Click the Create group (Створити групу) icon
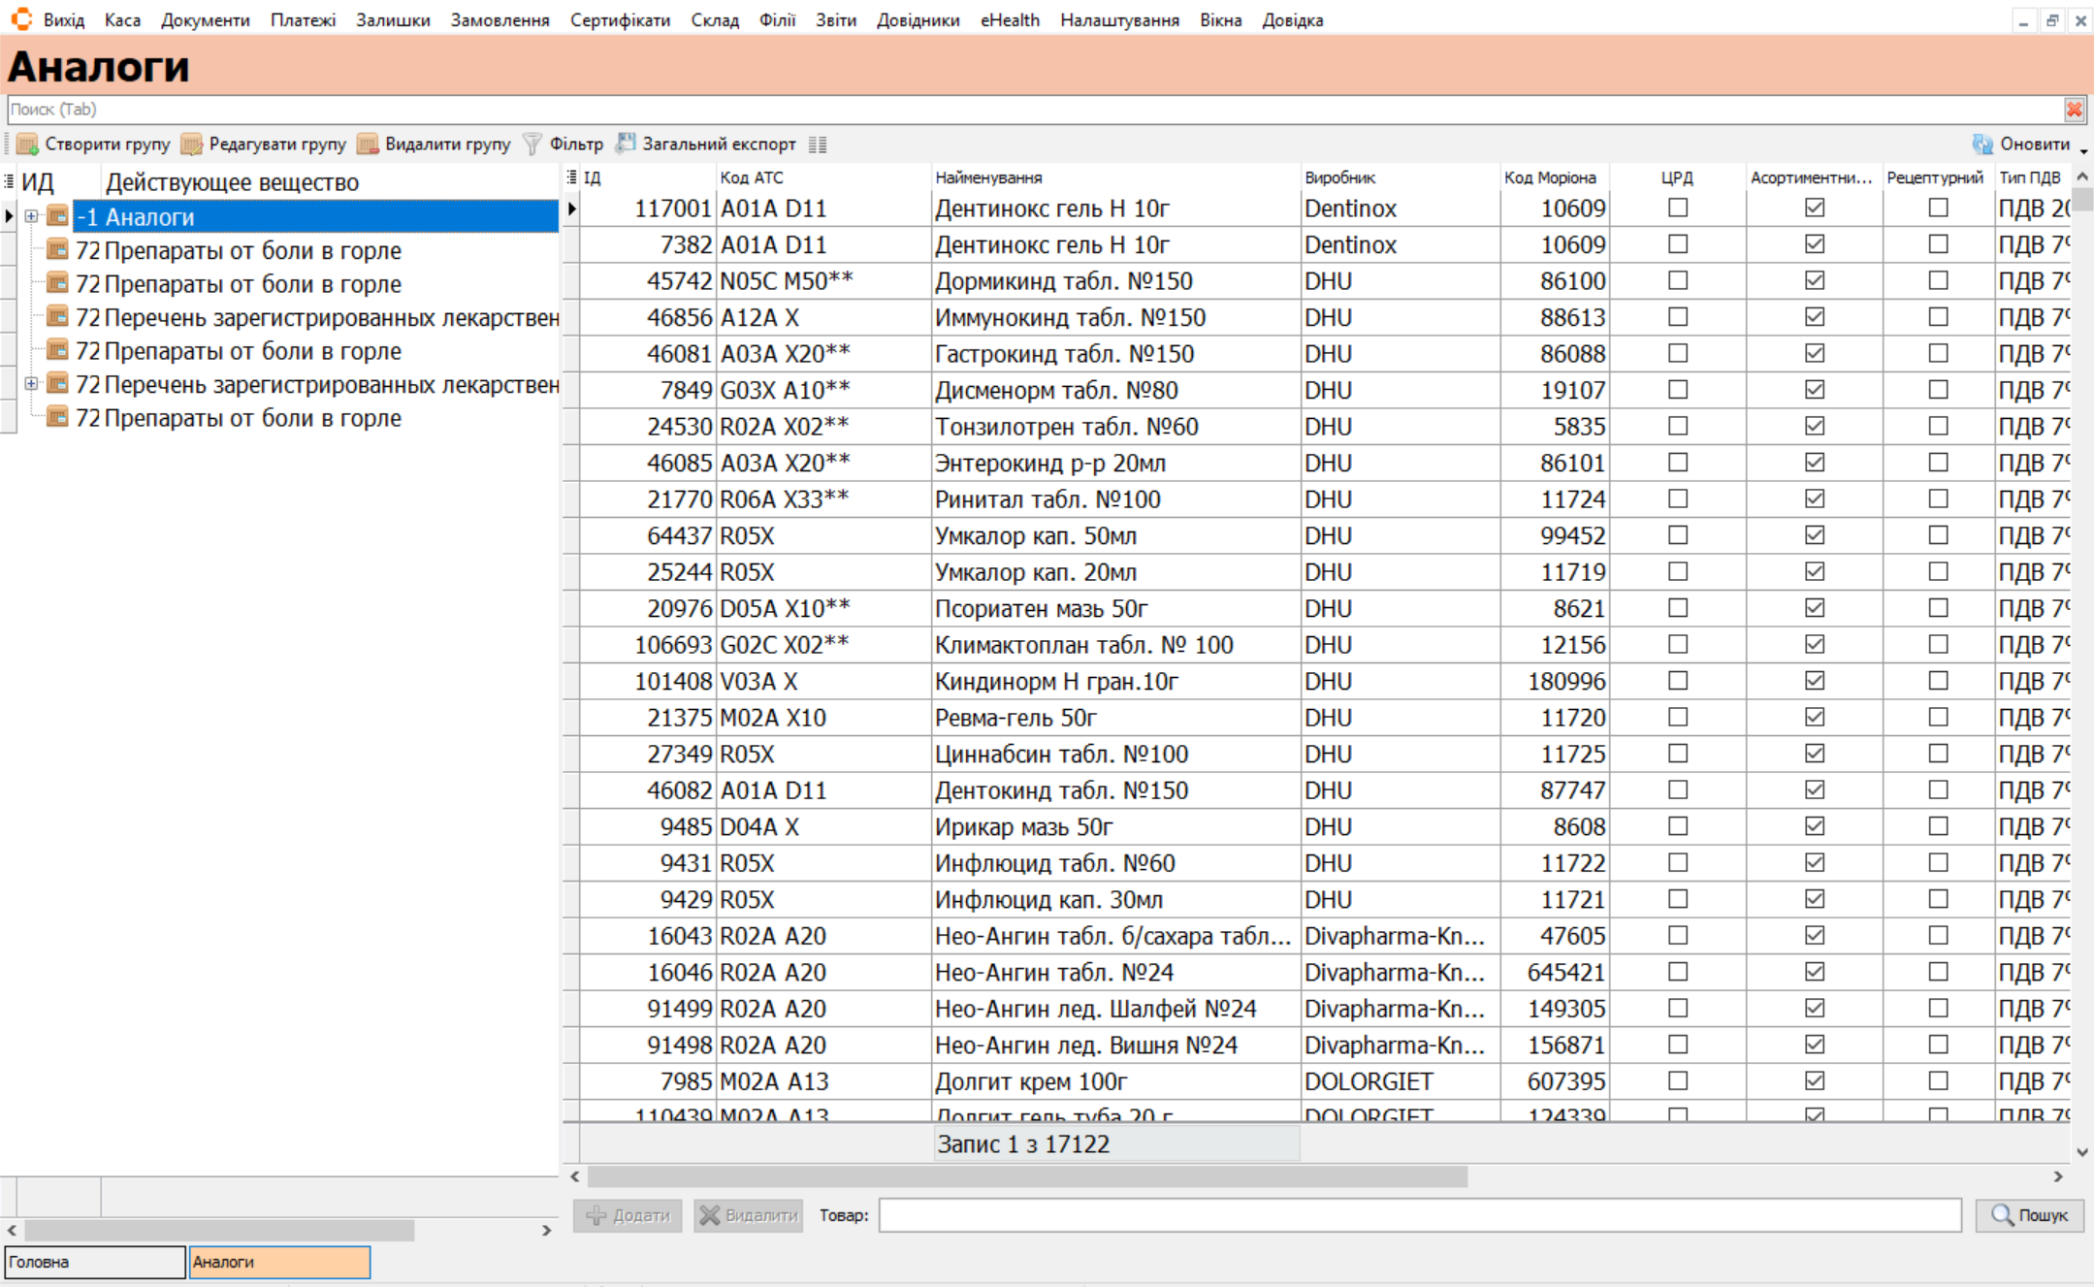Screen dimensions: 2094x1287 (x=27, y=145)
